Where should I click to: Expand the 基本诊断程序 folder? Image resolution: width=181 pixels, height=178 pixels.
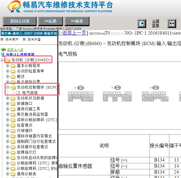(8, 66)
